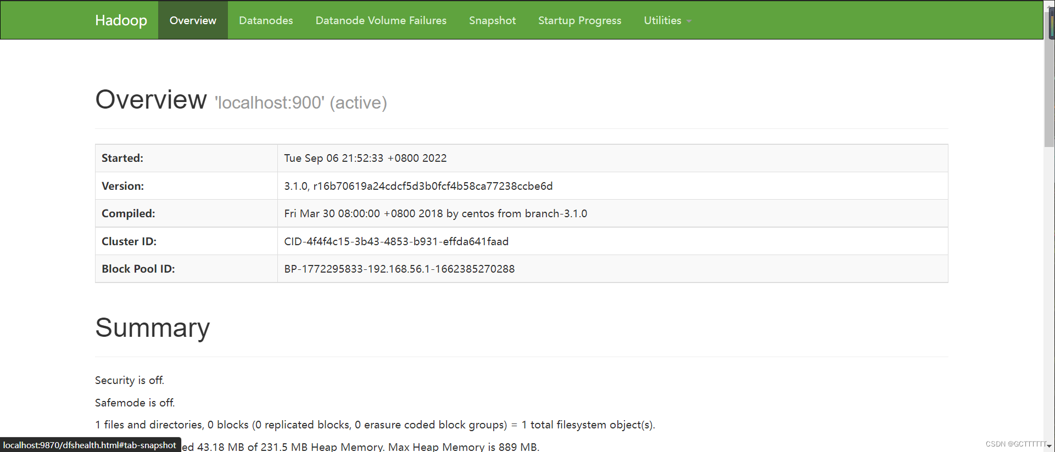Screen dimensions: 1055x452
Task: Expand the Utilities dropdown menu
Action: 667,20
